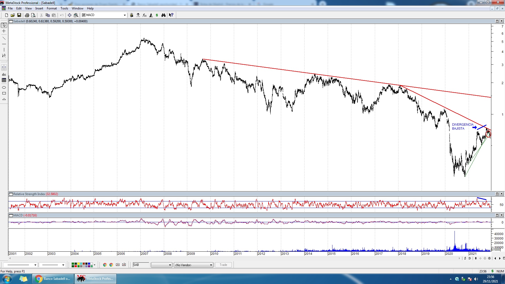Image resolution: width=505 pixels, height=284 pixels.
Task: Expand the MACD indicator dropdown
Action: click(x=125, y=15)
